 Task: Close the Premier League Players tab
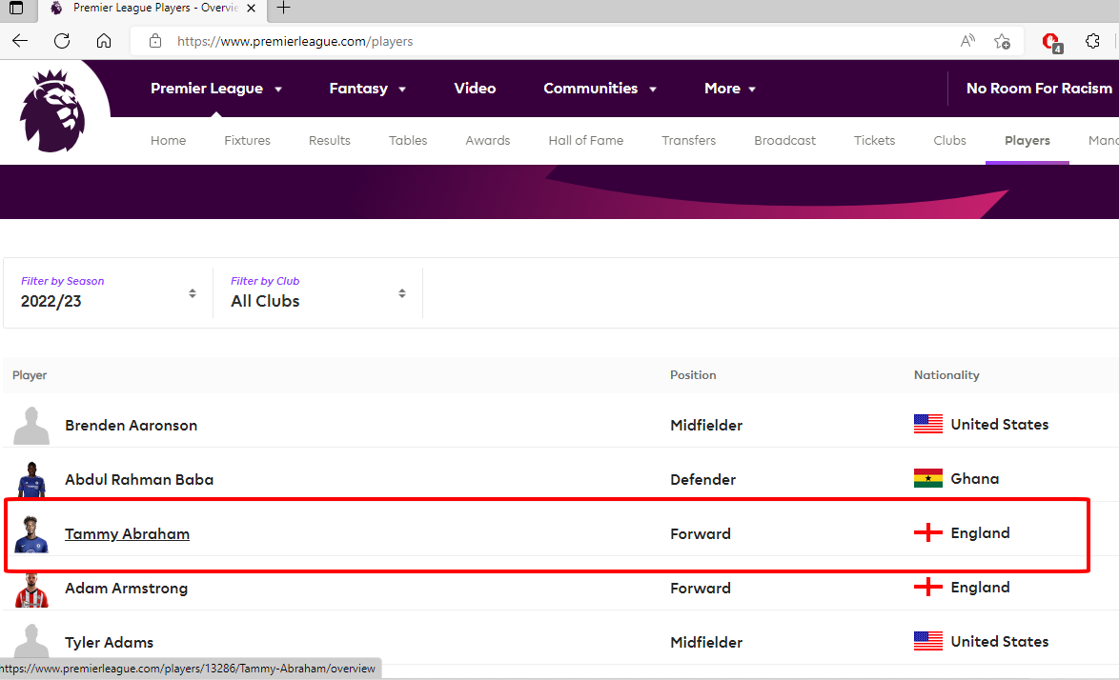pyautogui.click(x=252, y=9)
